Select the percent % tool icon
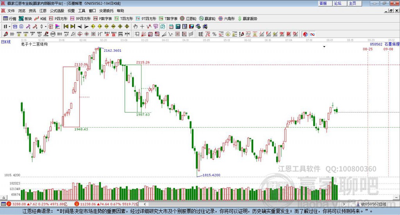Screen dimensions: 400x215 click(x=214, y=34)
